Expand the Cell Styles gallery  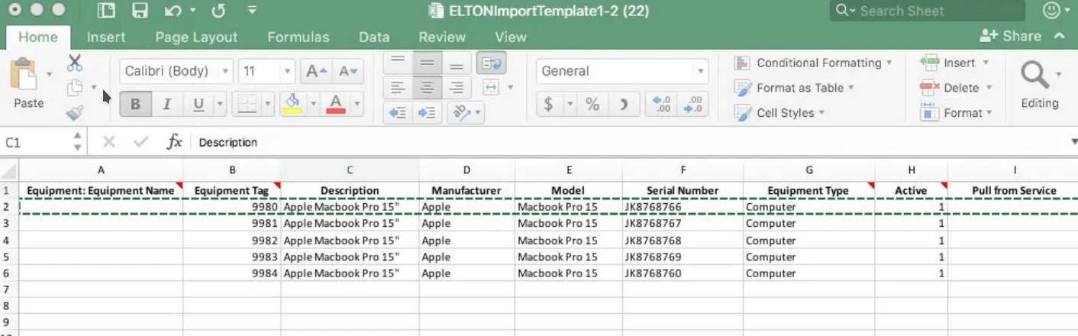tap(779, 113)
